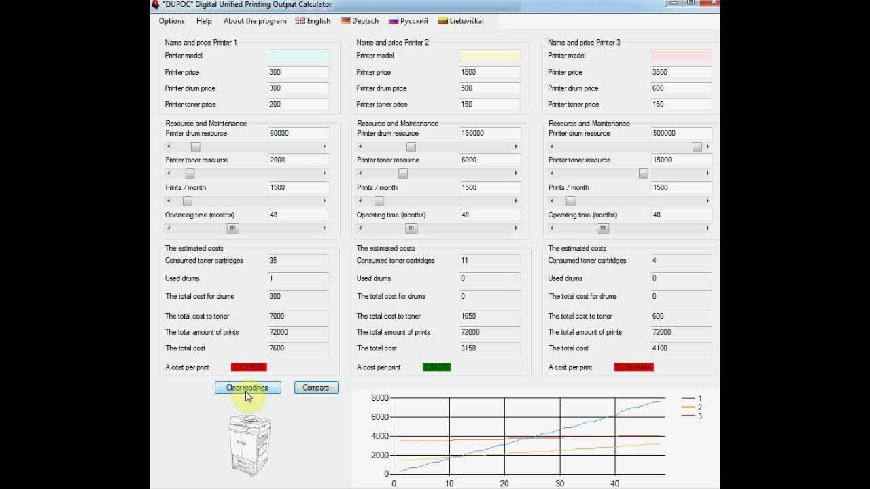Click Printer 1 prints per month field
Image resolution: width=870 pixels, height=489 pixels.
click(x=298, y=187)
